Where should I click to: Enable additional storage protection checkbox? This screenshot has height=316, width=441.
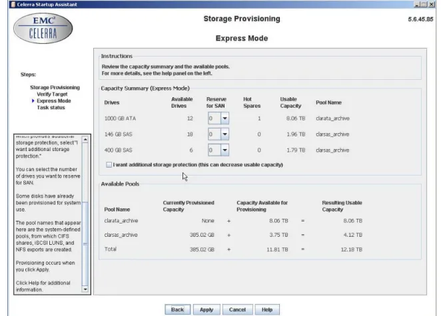(x=109, y=164)
